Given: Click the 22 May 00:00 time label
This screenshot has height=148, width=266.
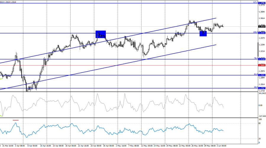Looking at the screenshot, I should (x=184, y=146).
